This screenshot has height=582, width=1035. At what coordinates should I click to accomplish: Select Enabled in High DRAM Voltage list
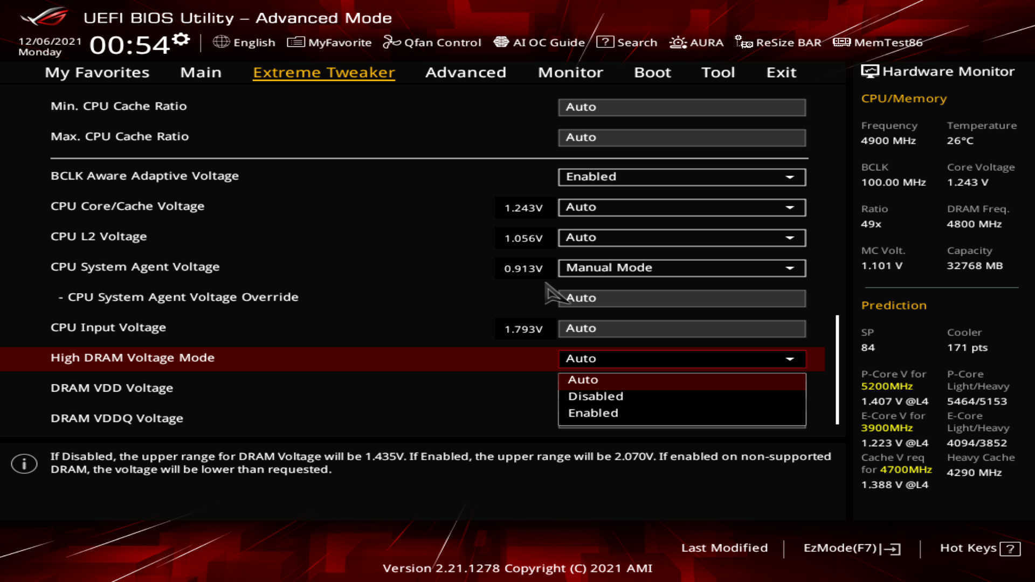pyautogui.click(x=593, y=413)
